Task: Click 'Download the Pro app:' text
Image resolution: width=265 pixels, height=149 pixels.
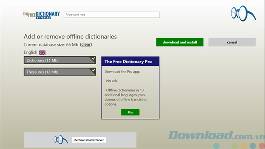Action: [x=122, y=72]
